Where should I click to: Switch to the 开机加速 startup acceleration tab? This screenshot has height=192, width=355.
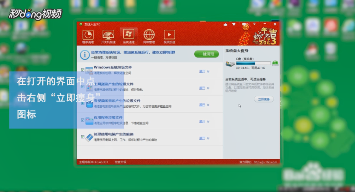point(108,37)
